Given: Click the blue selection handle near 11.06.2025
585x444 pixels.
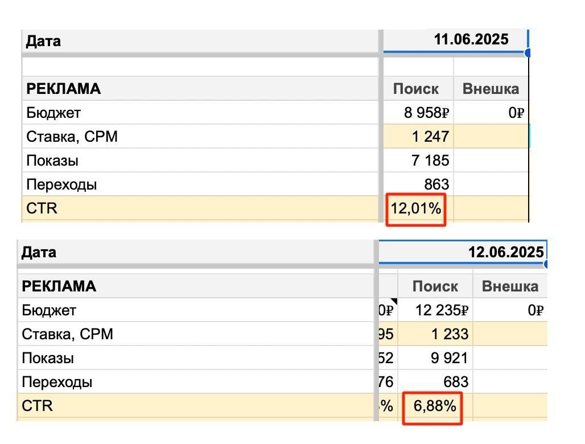Looking at the screenshot, I should click(x=528, y=53).
